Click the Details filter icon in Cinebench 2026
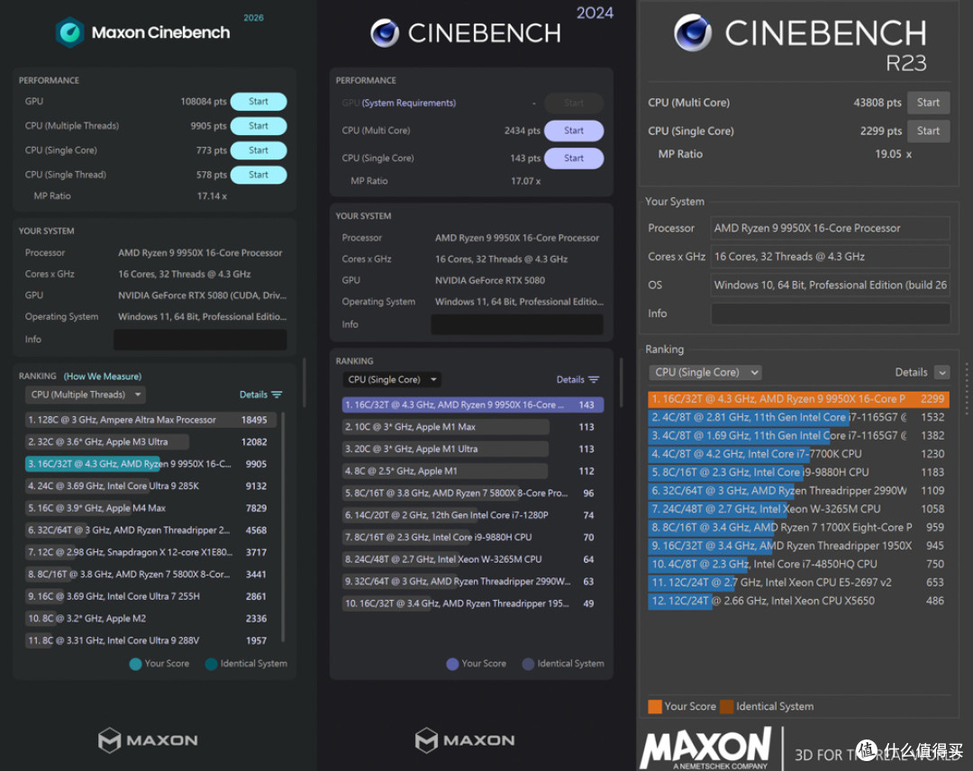973x771 pixels. coord(277,395)
